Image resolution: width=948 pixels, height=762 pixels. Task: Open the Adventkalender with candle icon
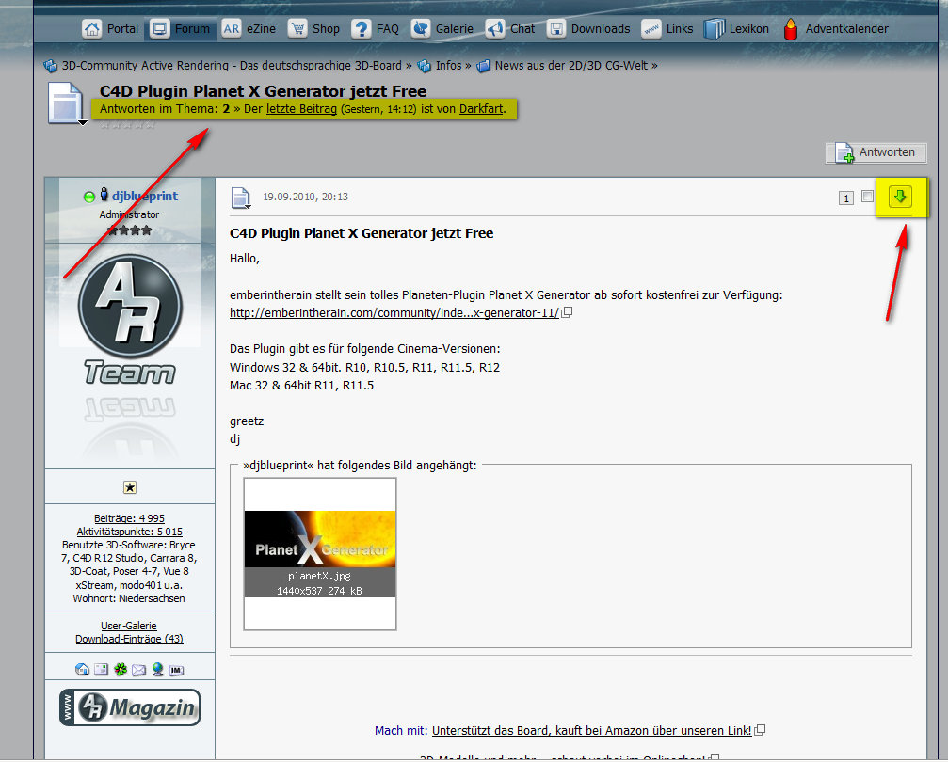point(835,28)
